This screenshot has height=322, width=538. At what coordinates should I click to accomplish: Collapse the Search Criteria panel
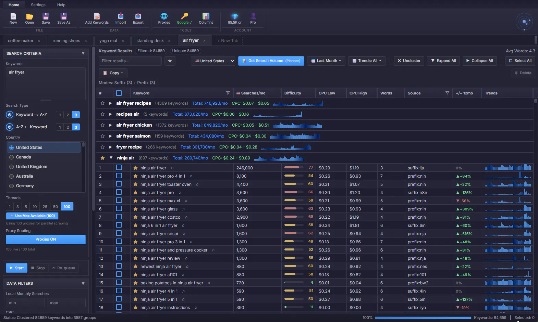pos(83,53)
